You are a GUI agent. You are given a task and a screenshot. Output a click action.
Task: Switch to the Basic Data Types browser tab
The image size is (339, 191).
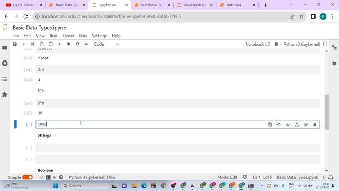coord(67,5)
